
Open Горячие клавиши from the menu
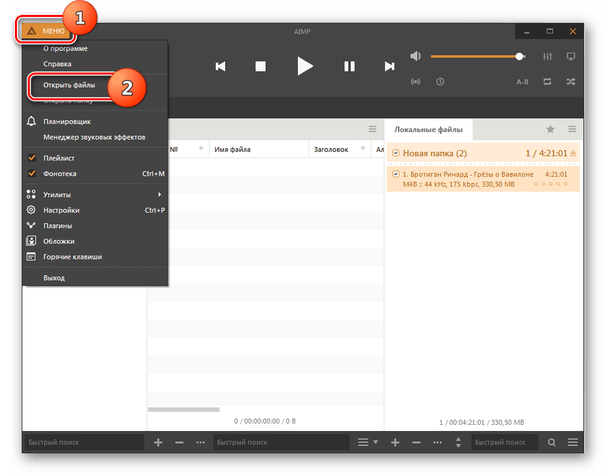95,257
